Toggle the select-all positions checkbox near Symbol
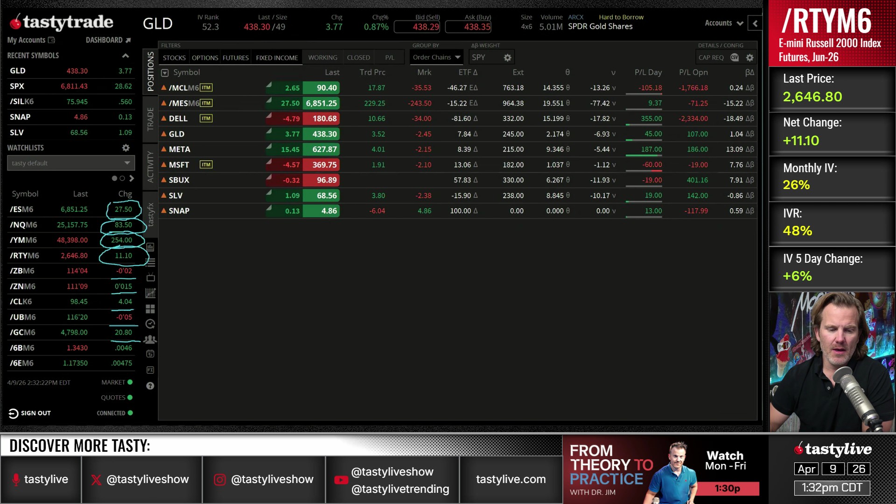The width and height of the screenshot is (896, 504). (165, 73)
